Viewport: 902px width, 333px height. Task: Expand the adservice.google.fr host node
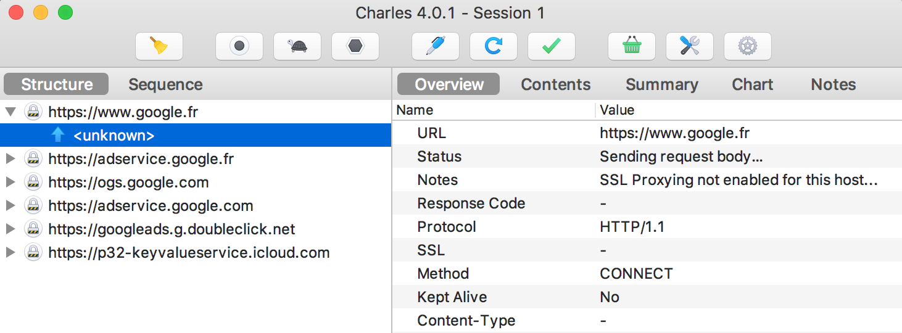[x=10, y=159]
